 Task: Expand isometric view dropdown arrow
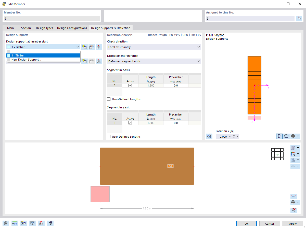298,148
